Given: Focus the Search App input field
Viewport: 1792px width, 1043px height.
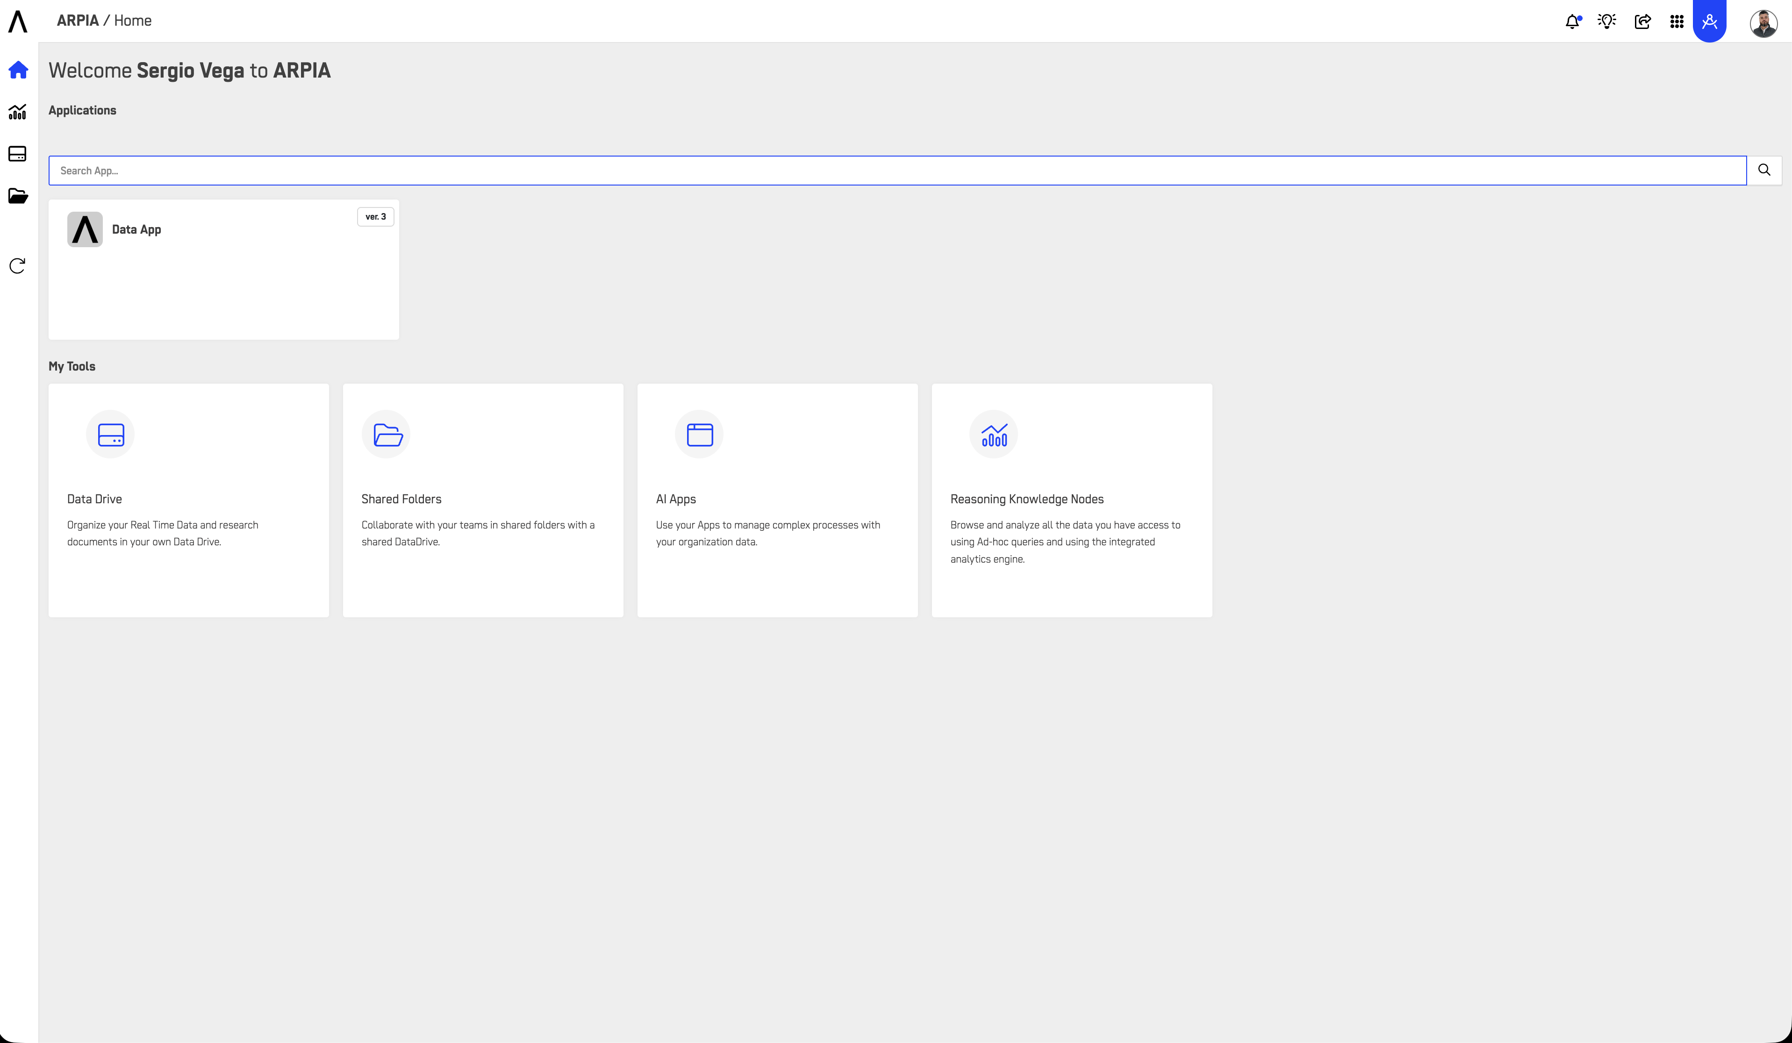Looking at the screenshot, I should pyautogui.click(x=896, y=171).
